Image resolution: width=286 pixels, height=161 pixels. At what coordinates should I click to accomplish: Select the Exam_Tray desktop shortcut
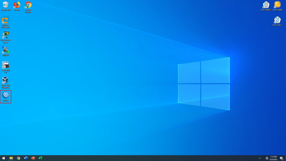click(x=277, y=20)
